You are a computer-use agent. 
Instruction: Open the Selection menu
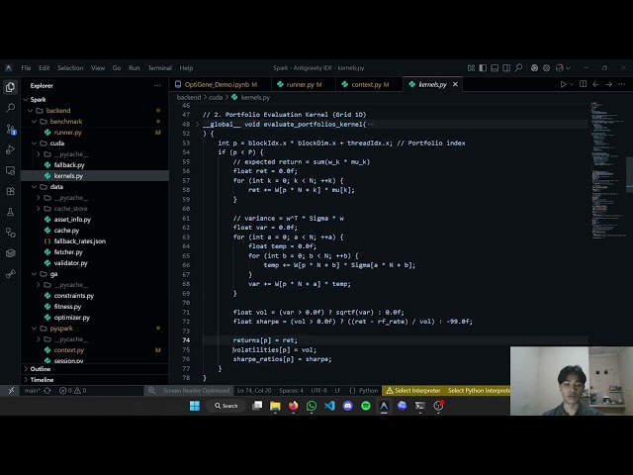[70, 68]
